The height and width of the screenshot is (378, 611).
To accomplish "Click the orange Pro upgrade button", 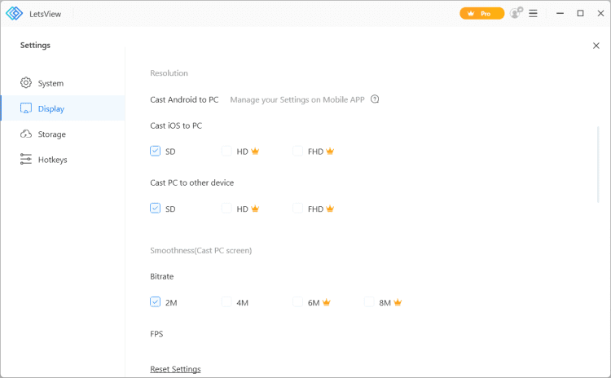I will [x=481, y=13].
